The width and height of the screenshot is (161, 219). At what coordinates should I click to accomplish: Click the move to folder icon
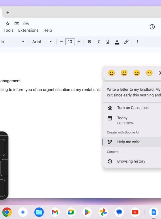click(x=17, y=23)
